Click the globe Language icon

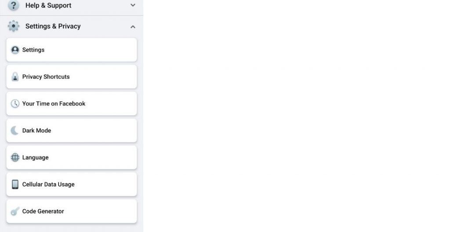click(x=15, y=157)
